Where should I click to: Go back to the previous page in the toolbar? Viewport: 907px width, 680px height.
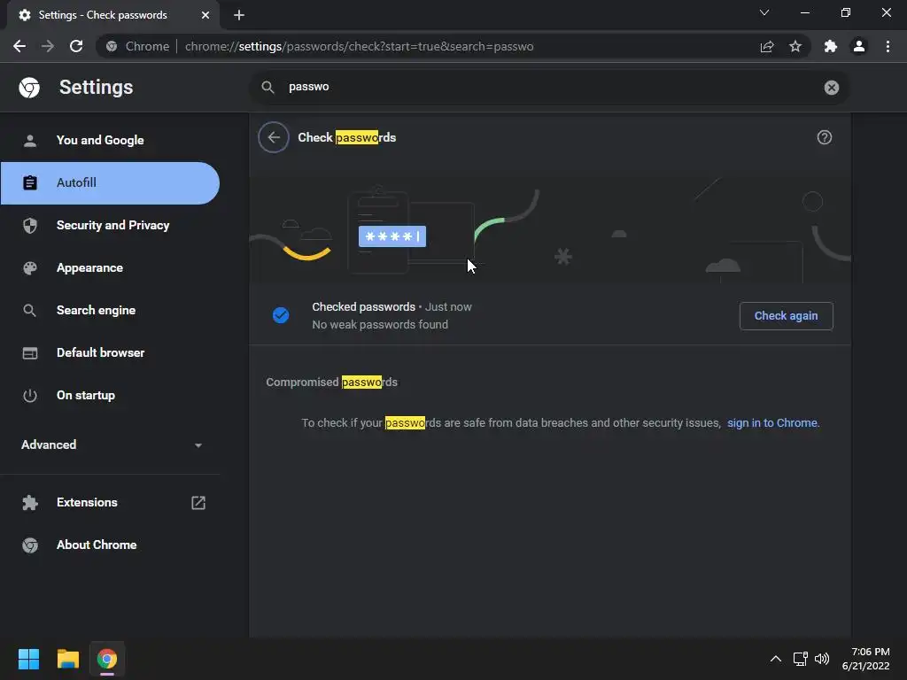pyautogui.click(x=19, y=46)
